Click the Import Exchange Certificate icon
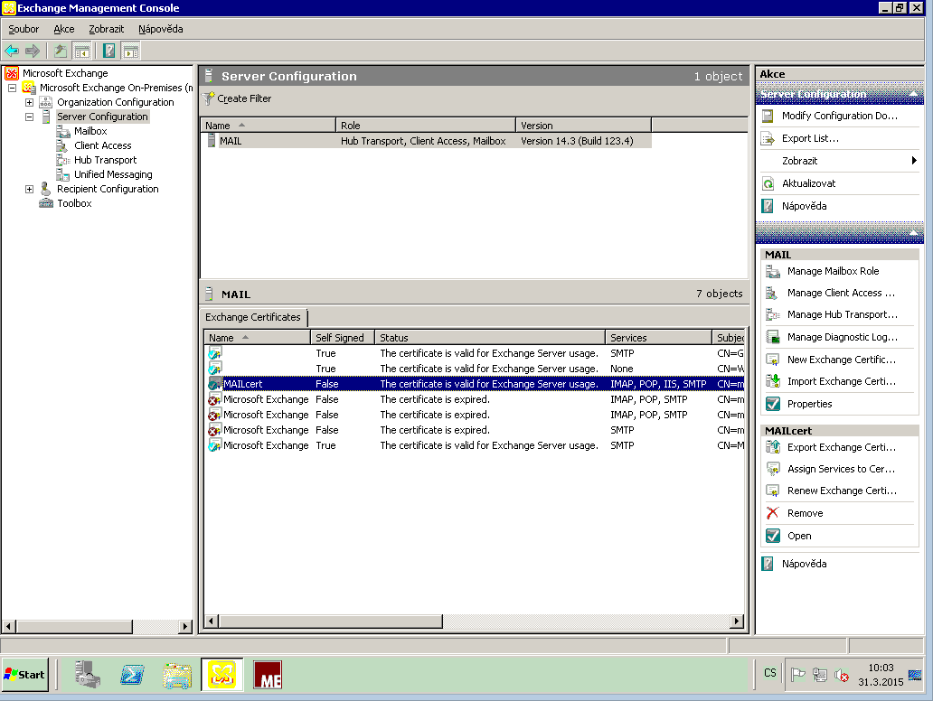The image size is (933, 701). (x=772, y=381)
